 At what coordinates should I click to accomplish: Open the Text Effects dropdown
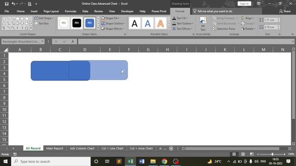(182, 29)
